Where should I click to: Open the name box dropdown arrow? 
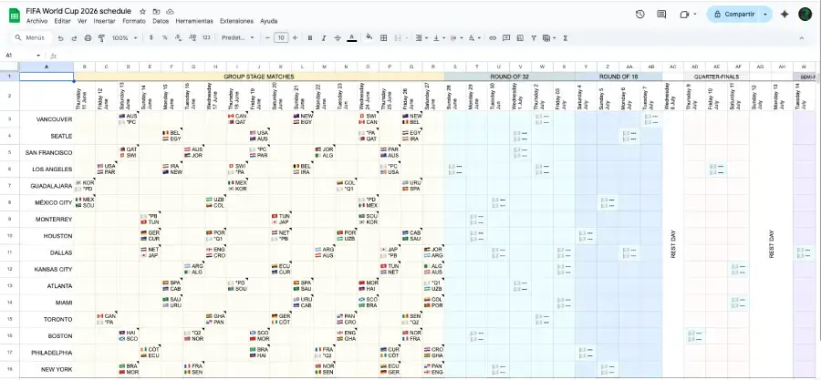38,56
